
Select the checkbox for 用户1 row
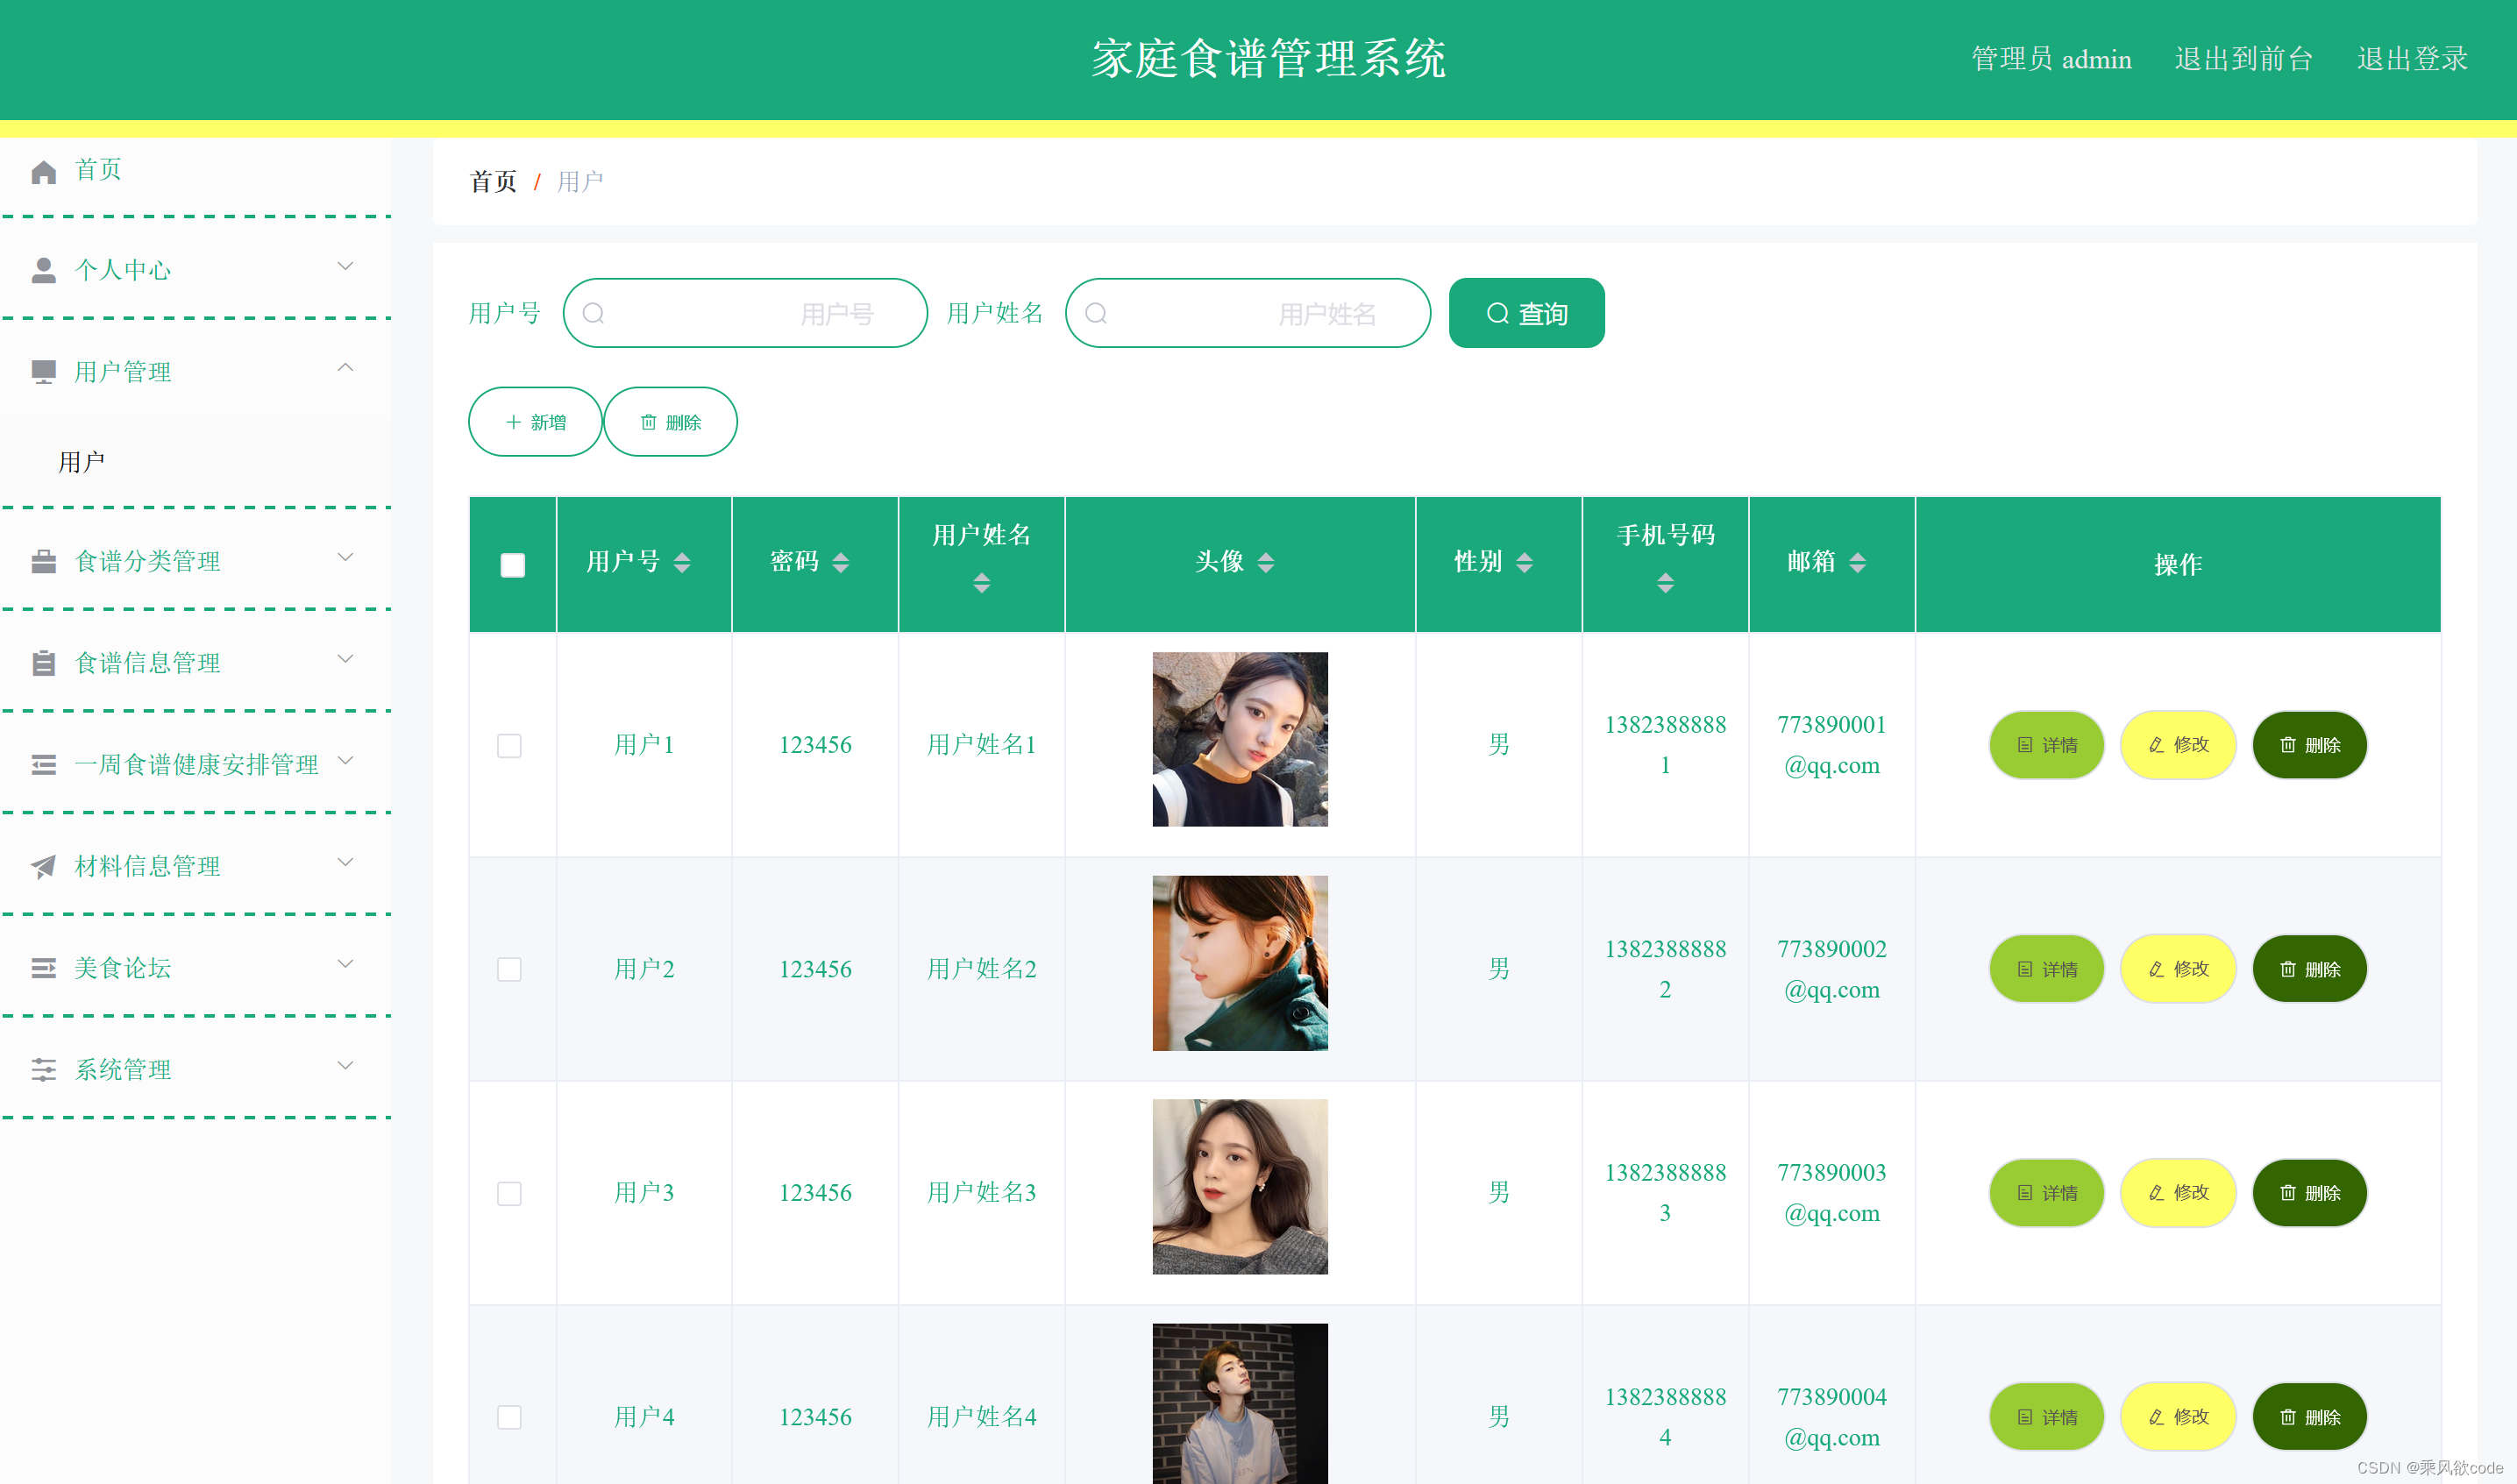coord(509,745)
